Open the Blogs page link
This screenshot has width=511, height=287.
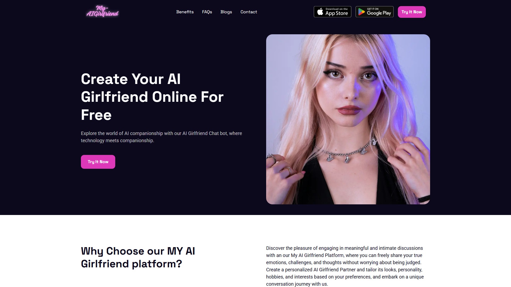click(226, 12)
